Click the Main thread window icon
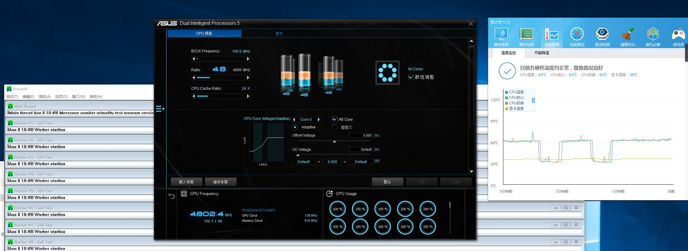The image size is (688, 251). 10,106
